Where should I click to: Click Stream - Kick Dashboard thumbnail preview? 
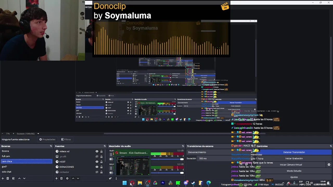click(132, 165)
